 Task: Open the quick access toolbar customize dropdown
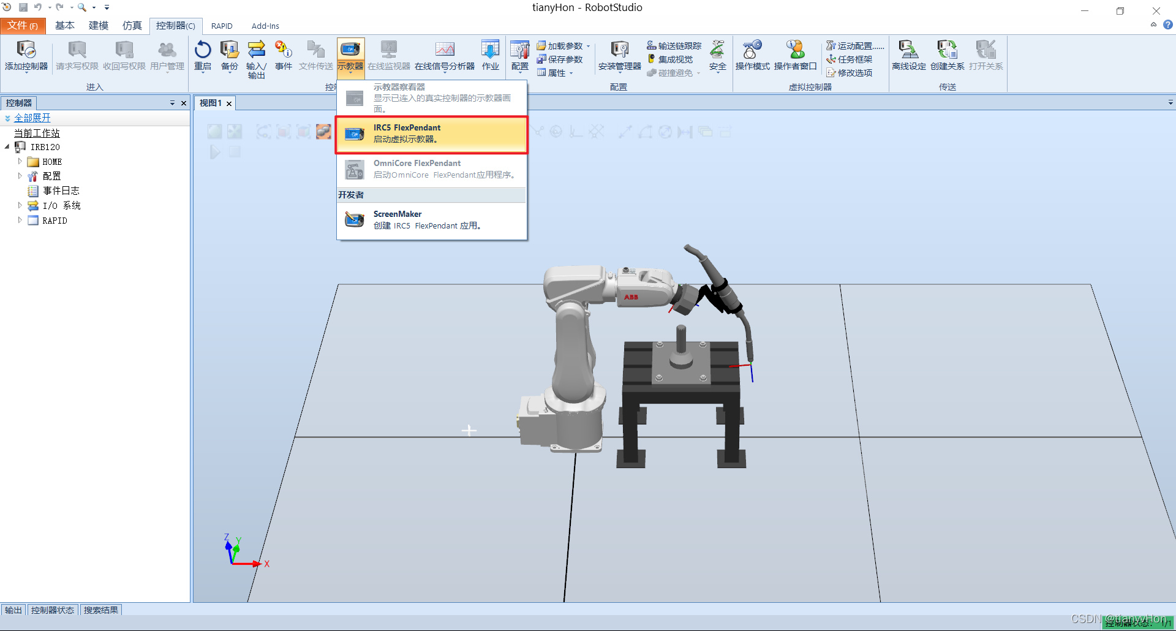click(107, 7)
